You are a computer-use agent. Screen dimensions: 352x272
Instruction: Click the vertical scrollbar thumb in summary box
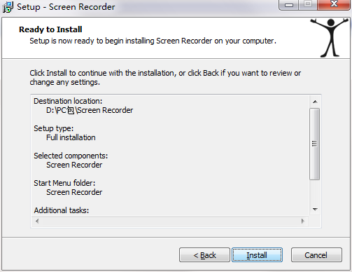click(314, 144)
